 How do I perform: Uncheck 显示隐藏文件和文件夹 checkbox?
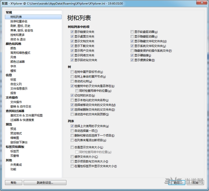(132, 41)
